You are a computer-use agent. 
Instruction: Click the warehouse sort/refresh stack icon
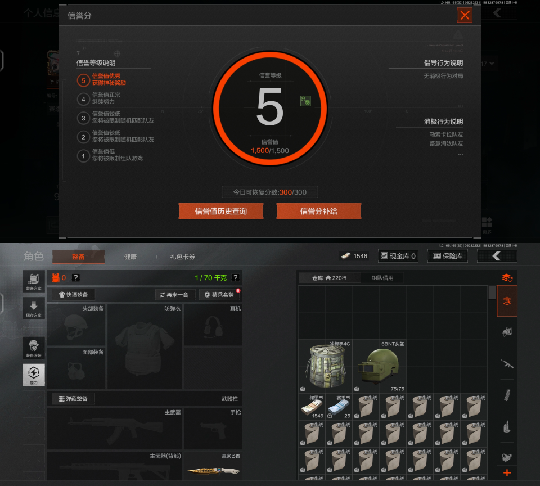pyautogui.click(x=507, y=278)
